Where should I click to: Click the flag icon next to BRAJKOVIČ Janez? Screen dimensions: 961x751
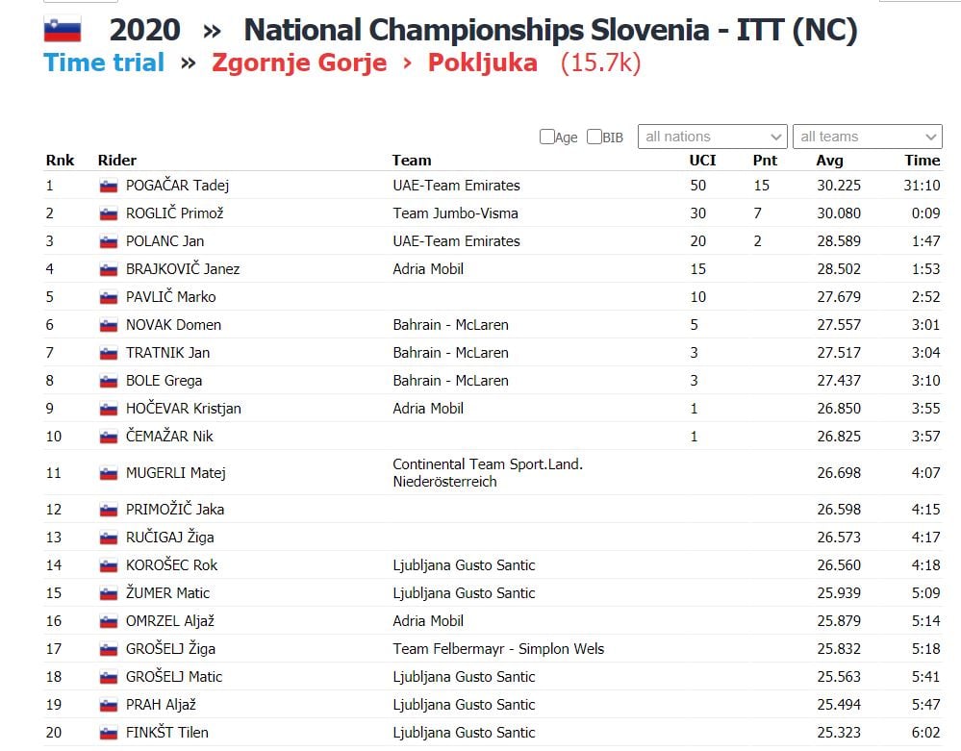(109, 269)
